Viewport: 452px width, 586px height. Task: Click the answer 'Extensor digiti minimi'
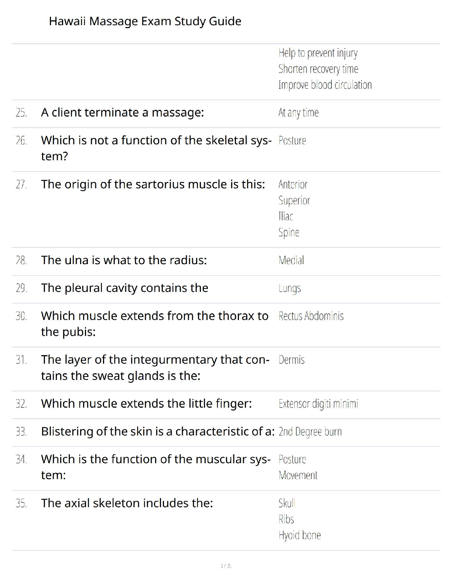pyautogui.click(x=318, y=404)
